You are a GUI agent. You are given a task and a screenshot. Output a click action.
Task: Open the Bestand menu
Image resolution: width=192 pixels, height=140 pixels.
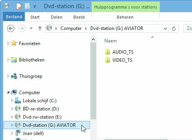14,17
